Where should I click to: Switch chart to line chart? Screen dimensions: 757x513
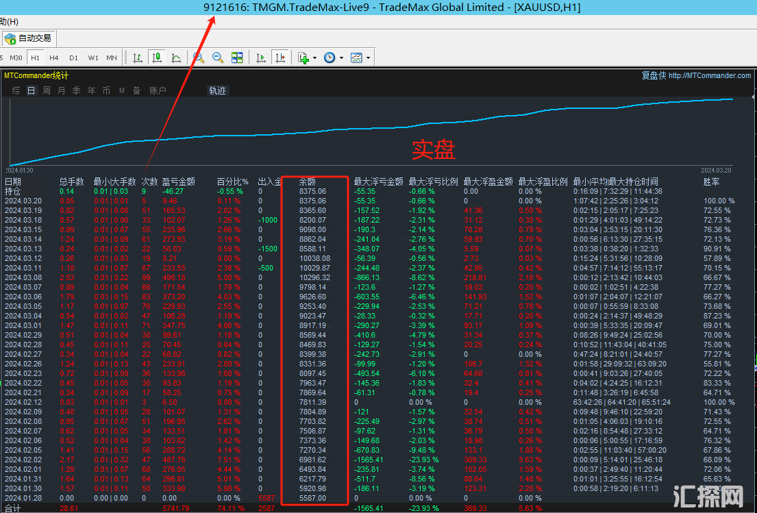pyautogui.click(x=176, y=58)
